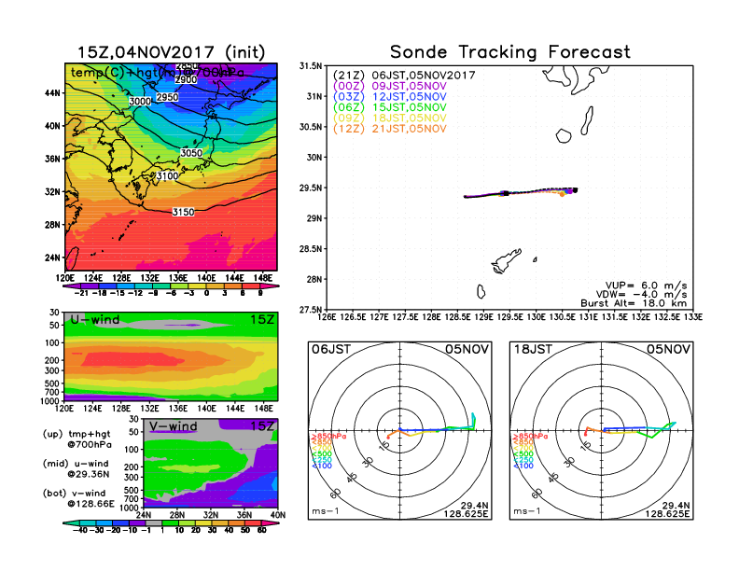739x571 pixels.
Task: Pick the pink right end of temperature color bar
Action: point(271,286)
